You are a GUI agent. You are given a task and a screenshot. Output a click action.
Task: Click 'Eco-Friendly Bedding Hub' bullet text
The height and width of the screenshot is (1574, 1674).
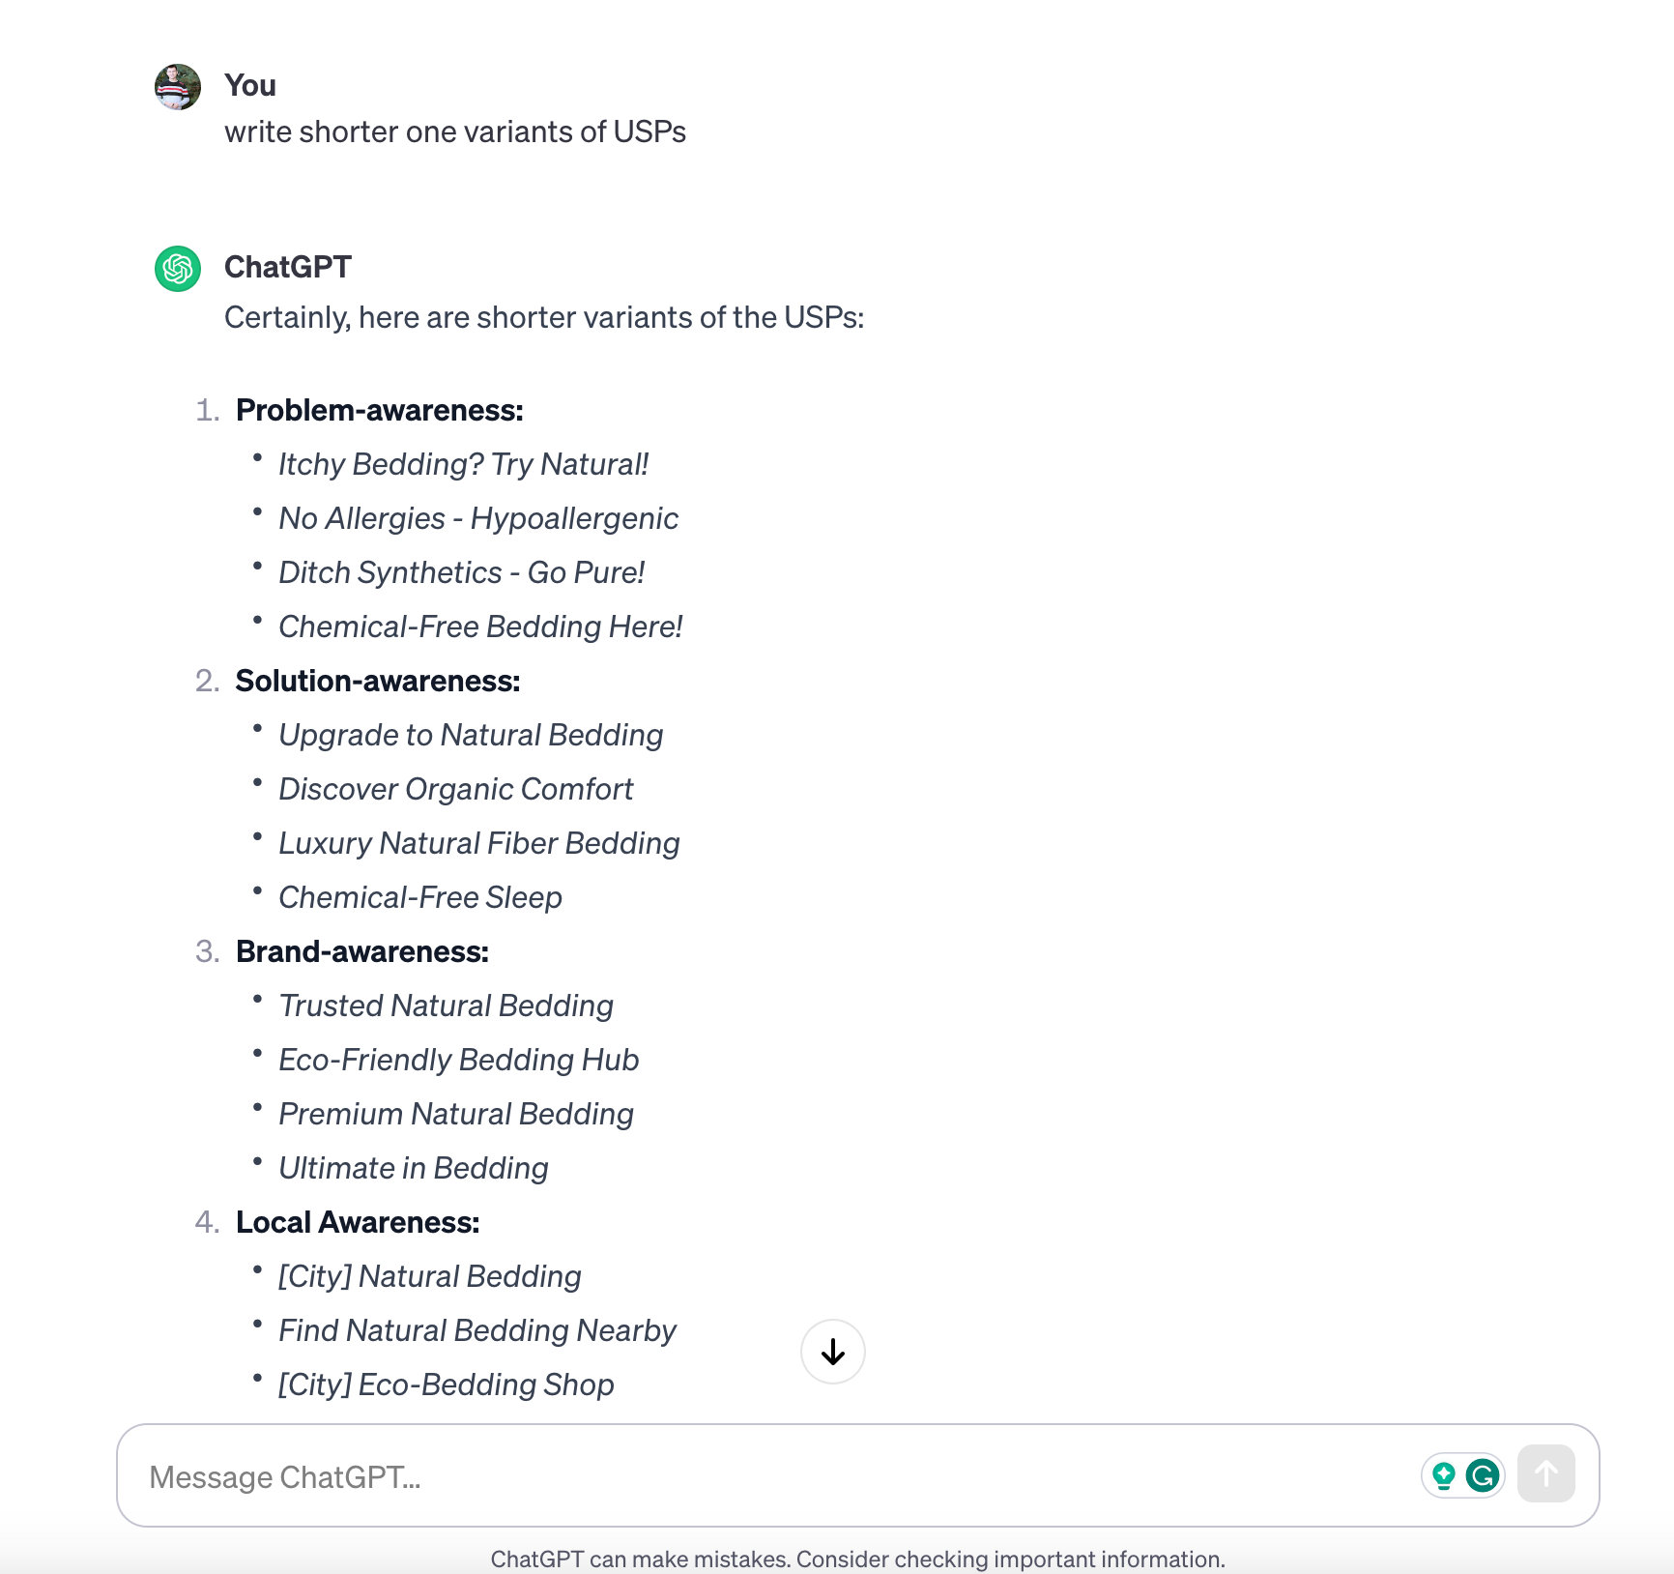tap(458, 1060)
